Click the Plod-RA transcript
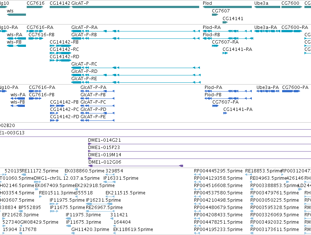311x235 pixels. (x=228, y=31)
